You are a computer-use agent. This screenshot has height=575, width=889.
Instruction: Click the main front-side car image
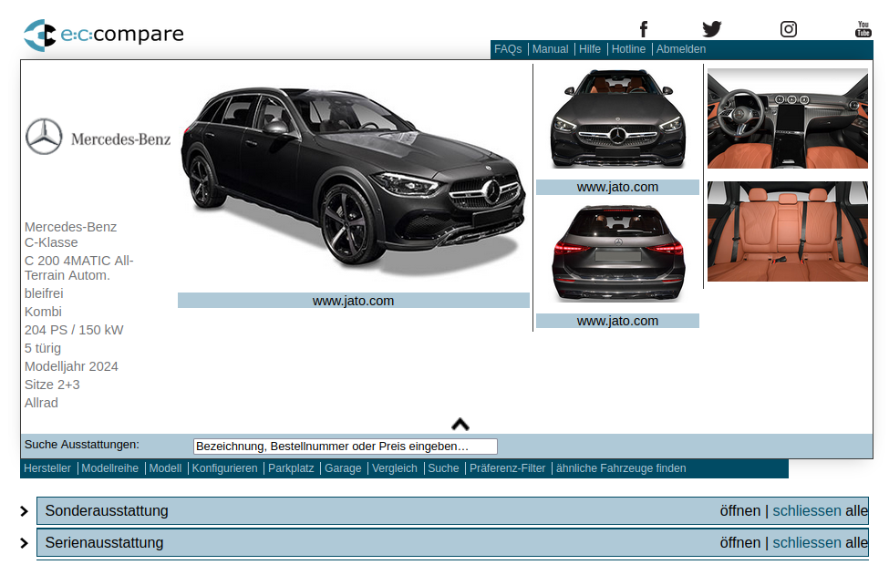pyautogui.click(x=353, y=180)
